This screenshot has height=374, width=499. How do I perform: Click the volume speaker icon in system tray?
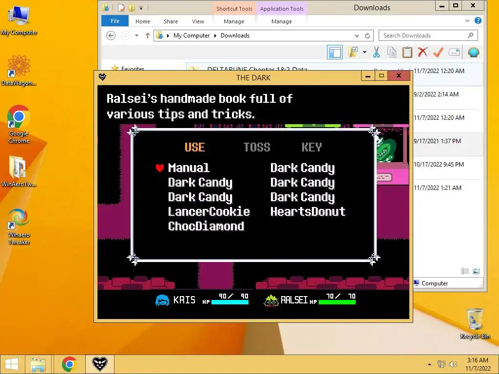click(x=453, y=364)
